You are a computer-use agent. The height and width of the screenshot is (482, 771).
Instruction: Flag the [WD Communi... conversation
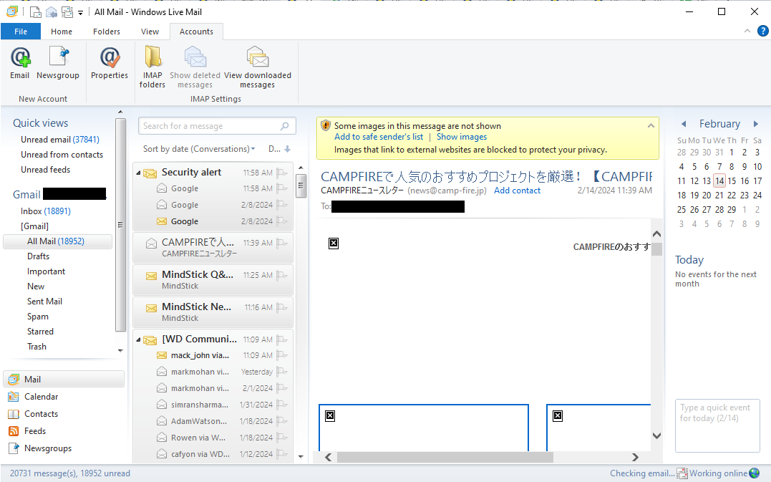(282, 340)
